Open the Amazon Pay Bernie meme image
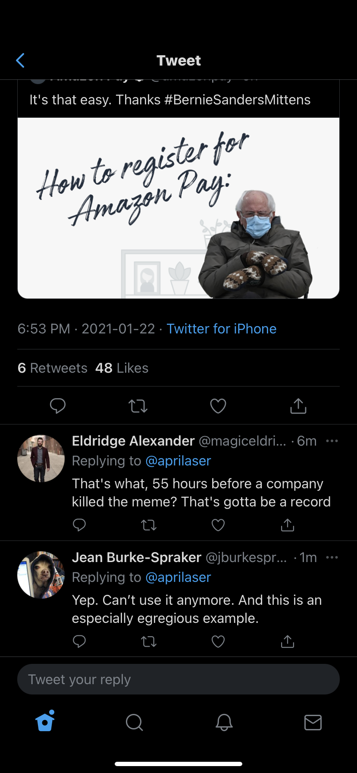 [178, 208]
